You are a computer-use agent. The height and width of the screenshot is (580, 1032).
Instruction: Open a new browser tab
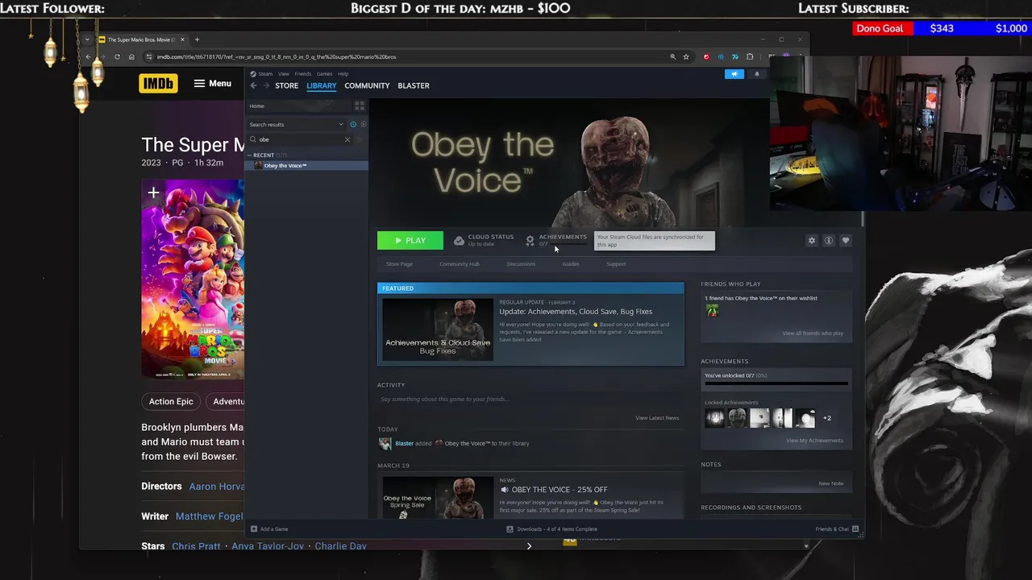point(197,39)
